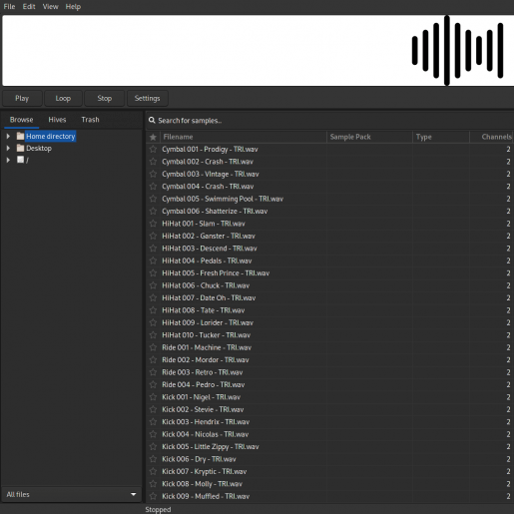Sort by Channels column header
The image size is (514, 514).
pyautogui.click(x=492, y=137)
